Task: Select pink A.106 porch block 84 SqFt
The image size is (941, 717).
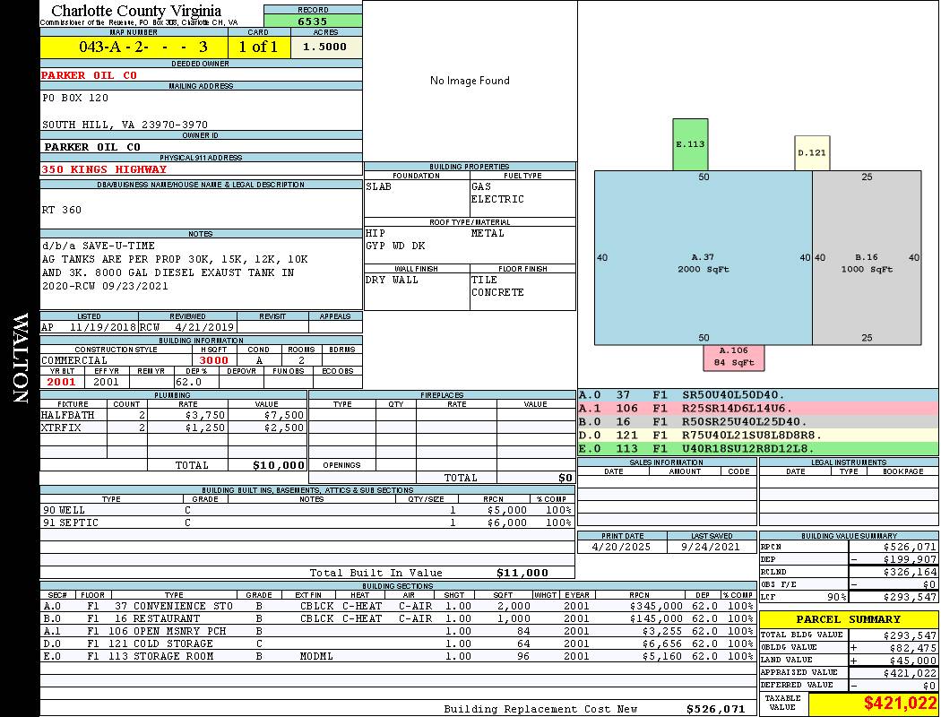Action: (x=733, y=357)
